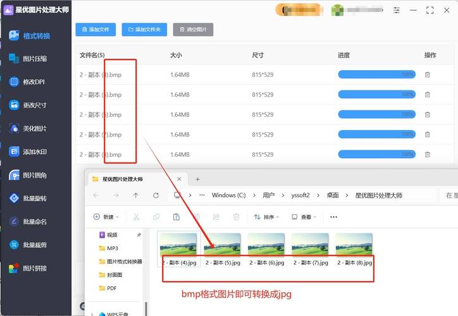Refresh the Explorer folder
The image size is (458, 316).
click(x=156, y=195)
